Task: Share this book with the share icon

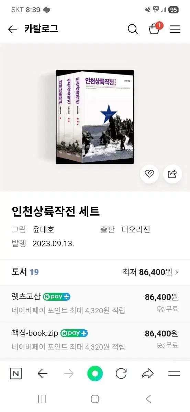Action: 172,174
